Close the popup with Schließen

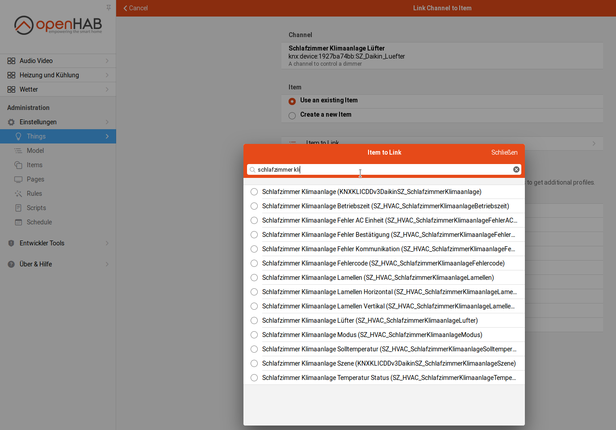tap(504, 152)
